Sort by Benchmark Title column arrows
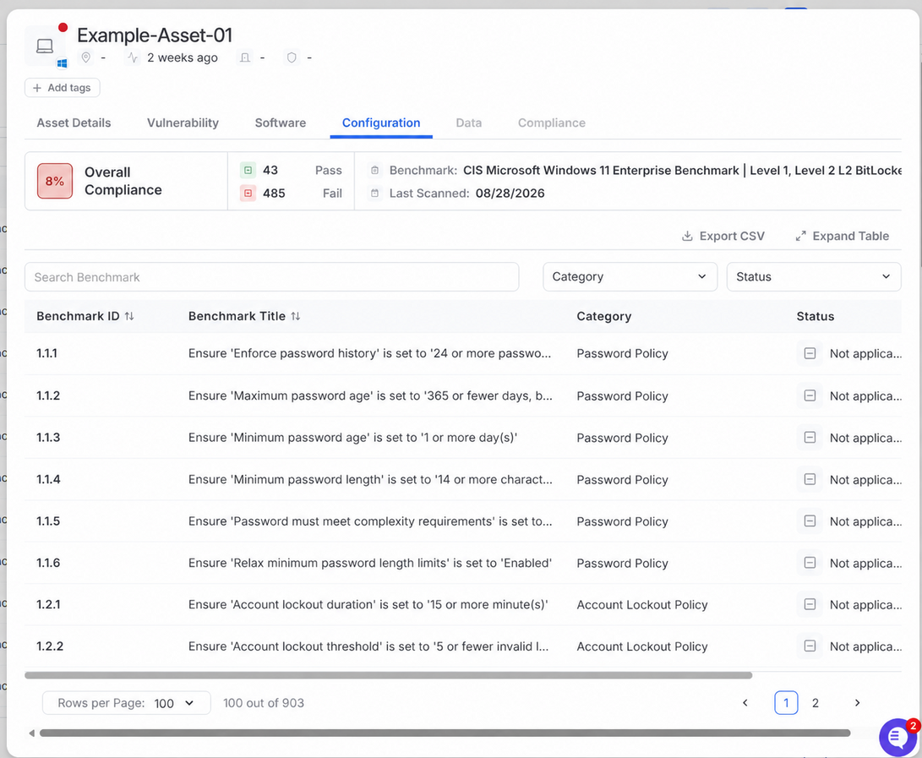Image resolution: width=922 pixels, height=758 pixels. pos(296,316)
